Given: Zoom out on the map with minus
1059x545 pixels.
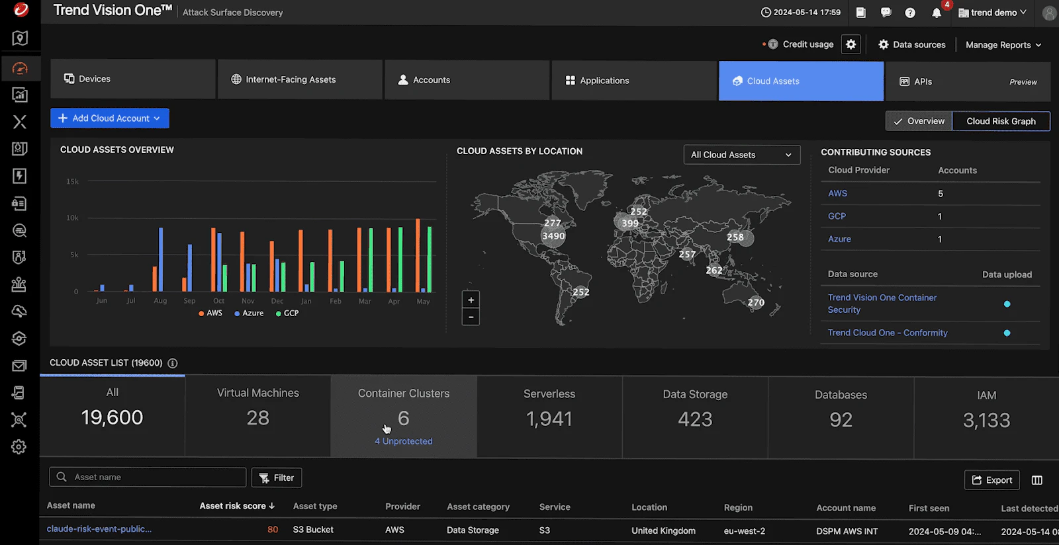Looking at the screenshot, I should point(471,317).
